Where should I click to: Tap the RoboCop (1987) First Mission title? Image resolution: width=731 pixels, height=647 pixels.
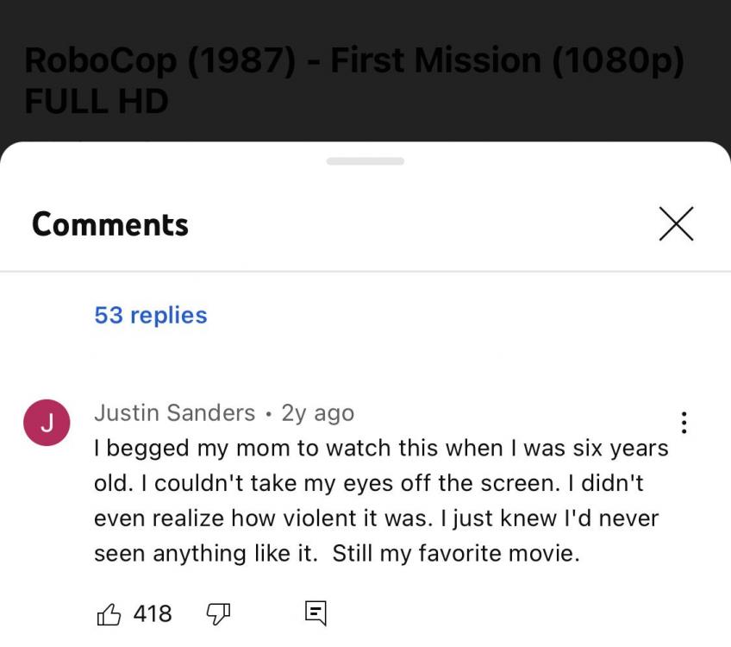click(353, 80)
